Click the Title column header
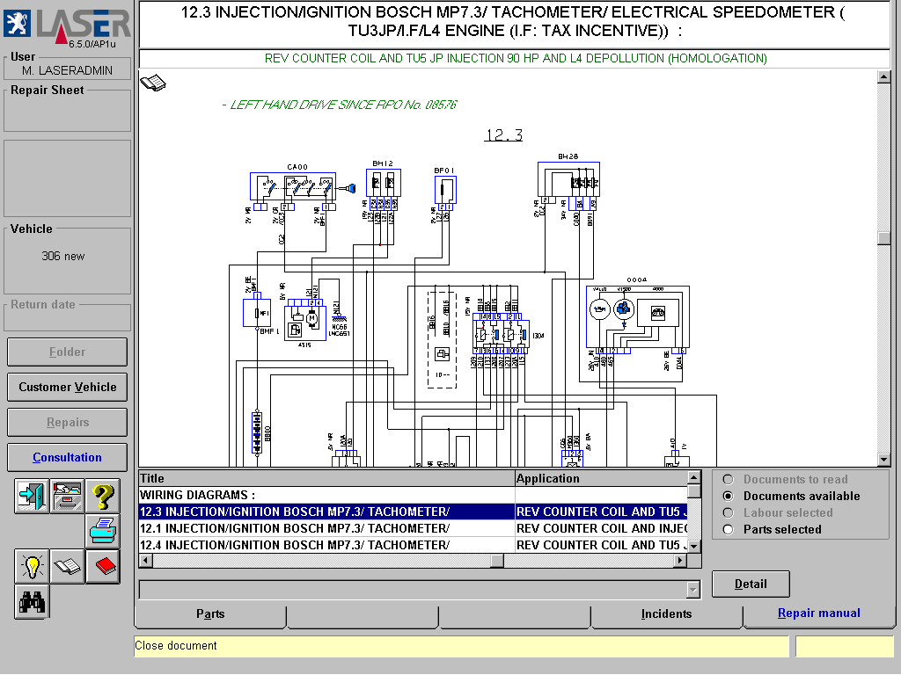901x675 pixels. click(x=326, y=479)
